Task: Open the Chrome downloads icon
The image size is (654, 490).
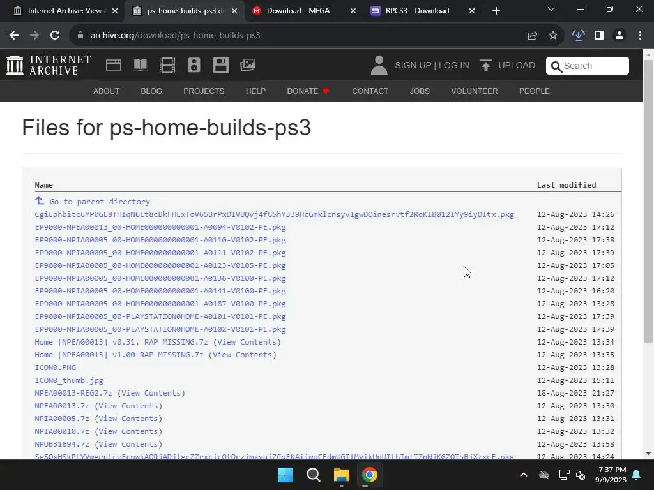Action: (578, 36)
